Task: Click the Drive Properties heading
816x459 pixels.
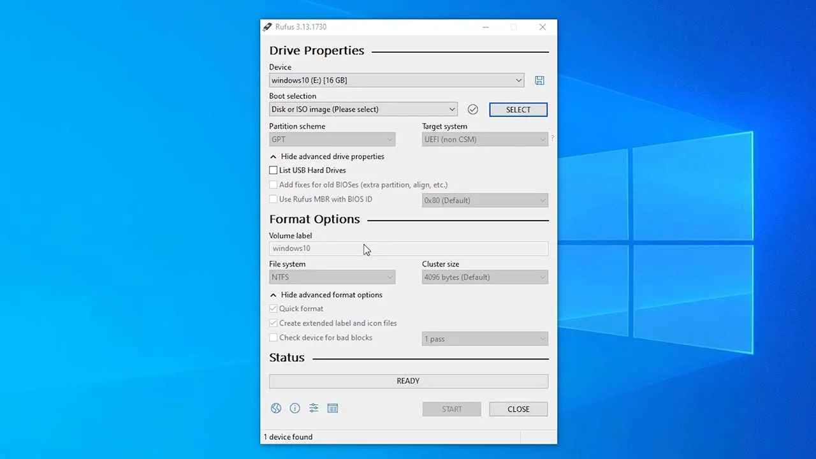Action: (317, 50)
